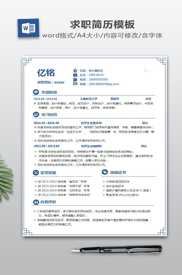Click the 自我评价 heading
Image resolution: width=182 pixels, height=275 pixels.
click(48, 202)
